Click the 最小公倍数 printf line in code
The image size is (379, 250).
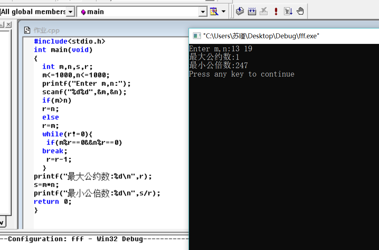[x=97, y=193]
